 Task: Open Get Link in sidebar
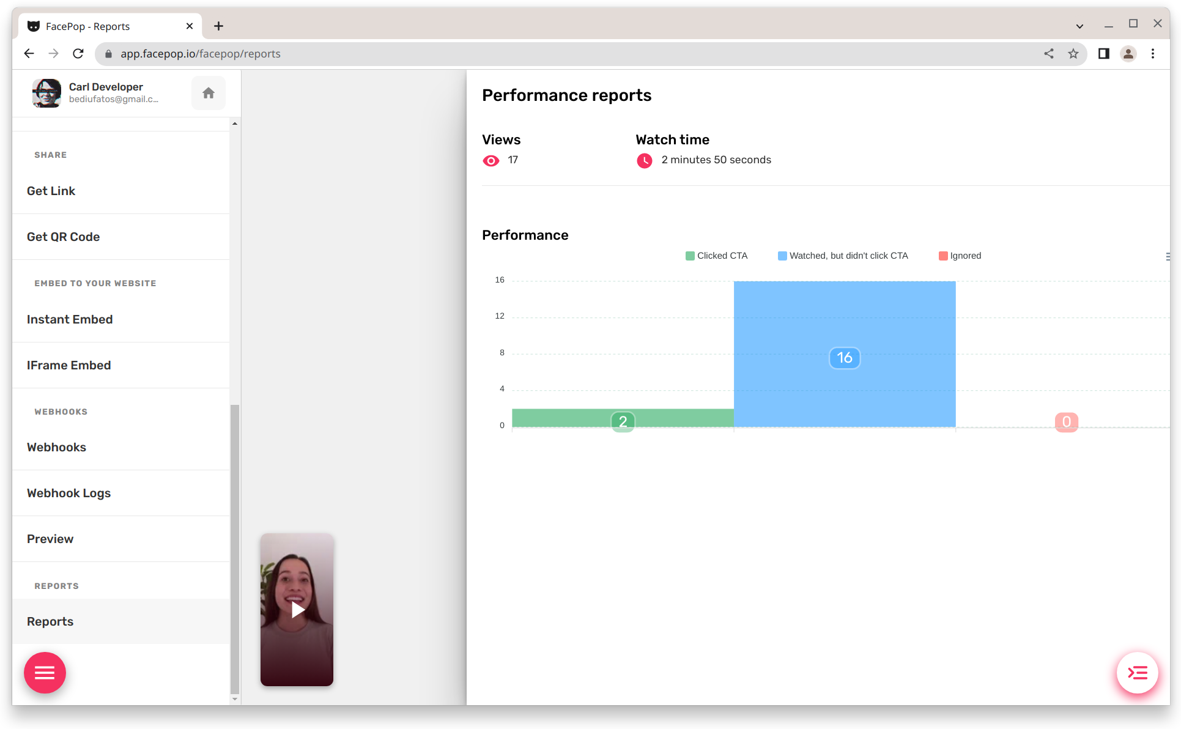point(51,191)
